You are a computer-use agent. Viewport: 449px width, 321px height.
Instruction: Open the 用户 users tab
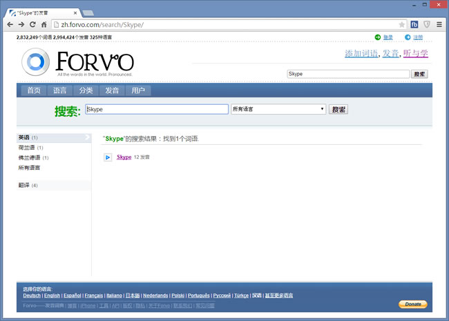[x=138, y=90]
